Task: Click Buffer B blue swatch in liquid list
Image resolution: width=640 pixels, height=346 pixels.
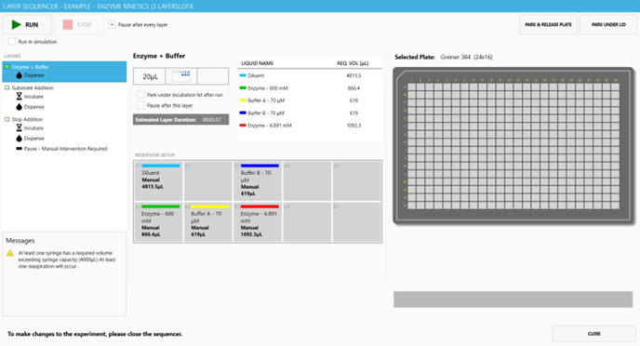Action: (x=243, y=113)
